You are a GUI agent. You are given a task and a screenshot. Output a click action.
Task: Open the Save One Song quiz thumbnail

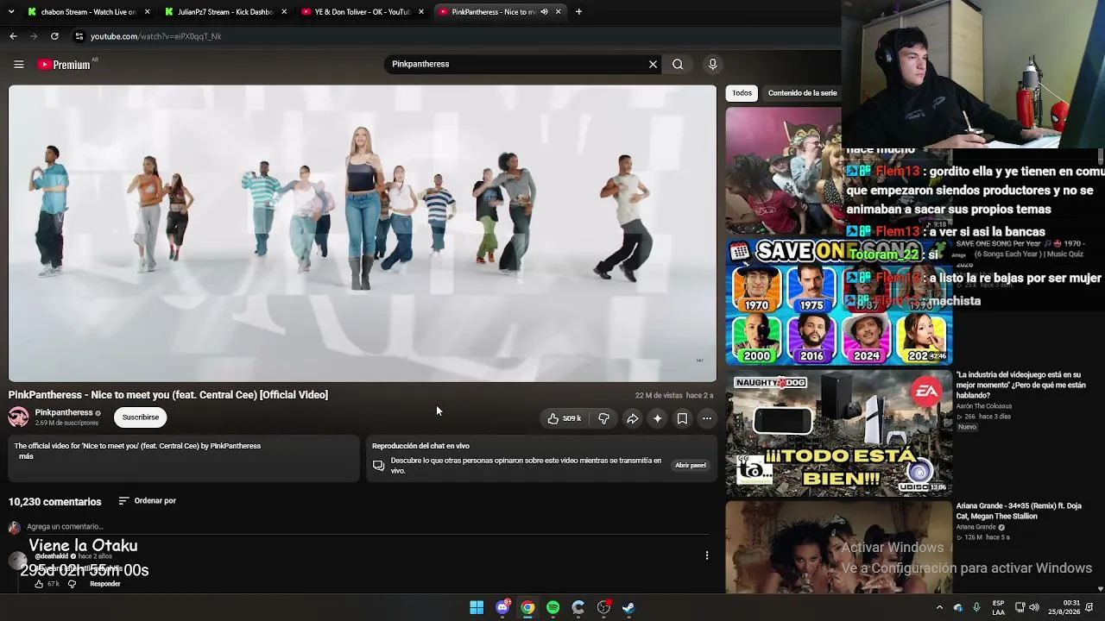838,302
